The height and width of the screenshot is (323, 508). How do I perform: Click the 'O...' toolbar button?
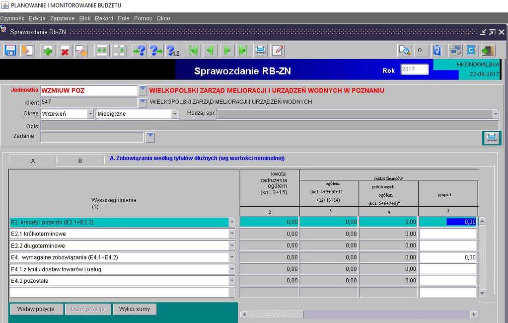tap(422, 51)
